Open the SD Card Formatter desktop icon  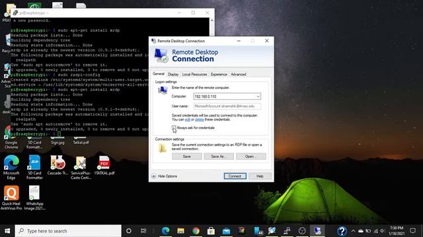tap(34, 167)
